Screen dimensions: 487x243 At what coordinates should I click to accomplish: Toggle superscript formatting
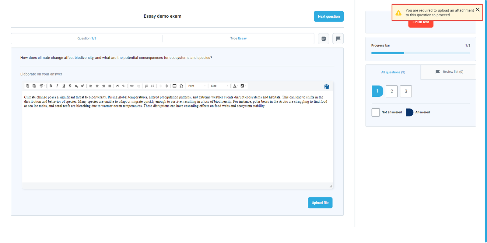click(82, 86)
